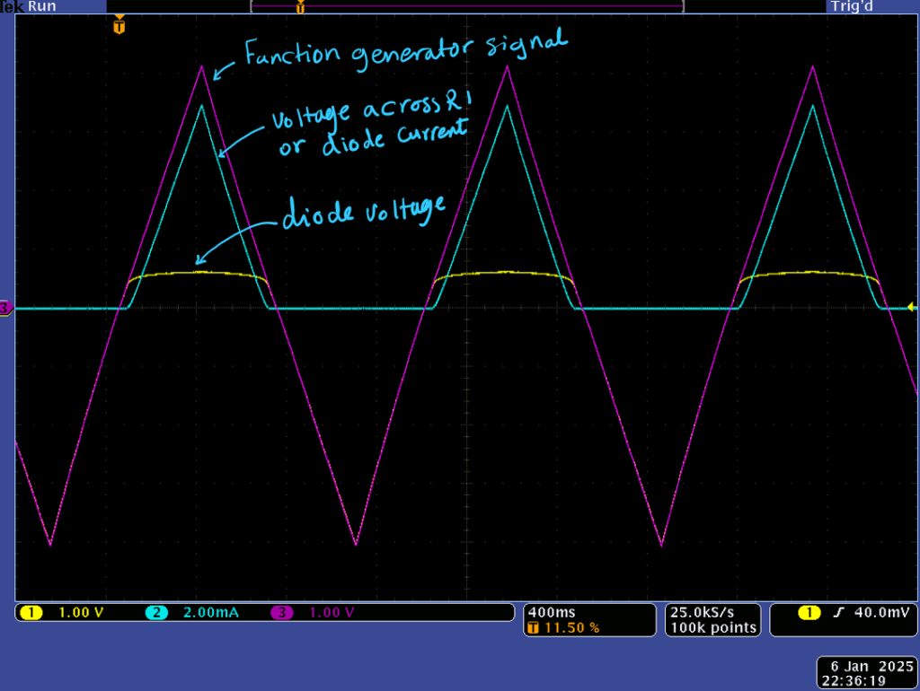Click the channel 2 cyan badge
920x691 pixels.
(156, 613)
